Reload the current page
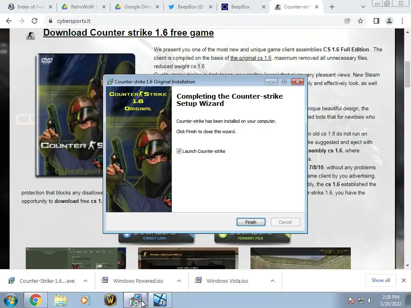 pos(35,21)
